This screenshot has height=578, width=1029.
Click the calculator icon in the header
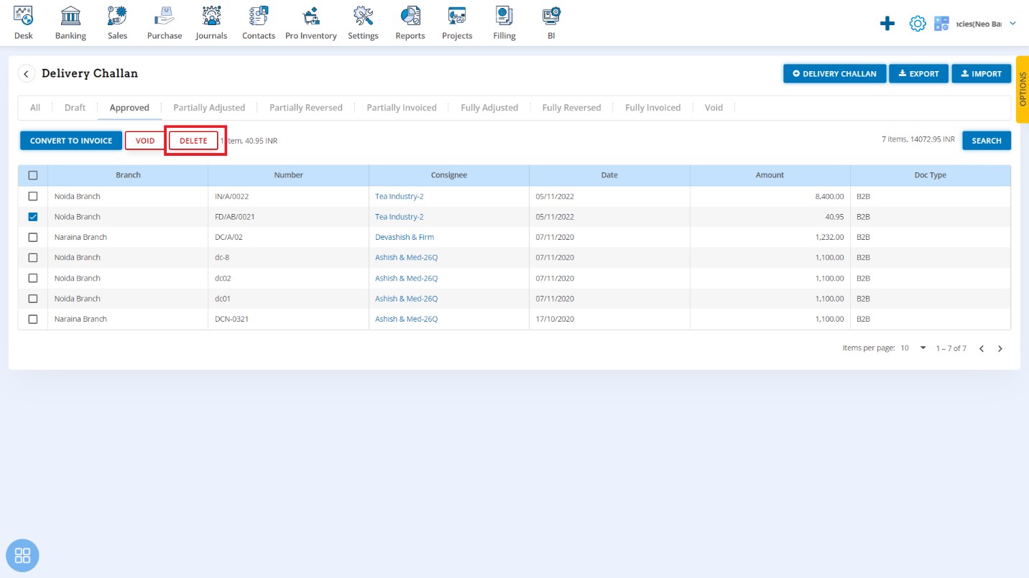[941, 24]
